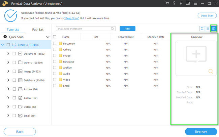The width and height of the screenshot is (219, 137).
Task: Go Back with the Back button
Action: point(20,132)
